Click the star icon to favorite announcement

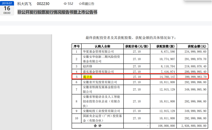pos(80,4)
